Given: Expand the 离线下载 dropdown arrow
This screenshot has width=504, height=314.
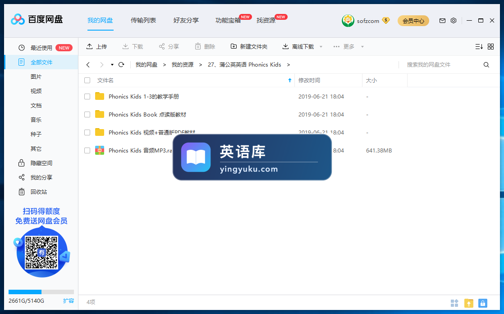Looking at the screenshot, I should pyautogui.click(x=321, y=47).
